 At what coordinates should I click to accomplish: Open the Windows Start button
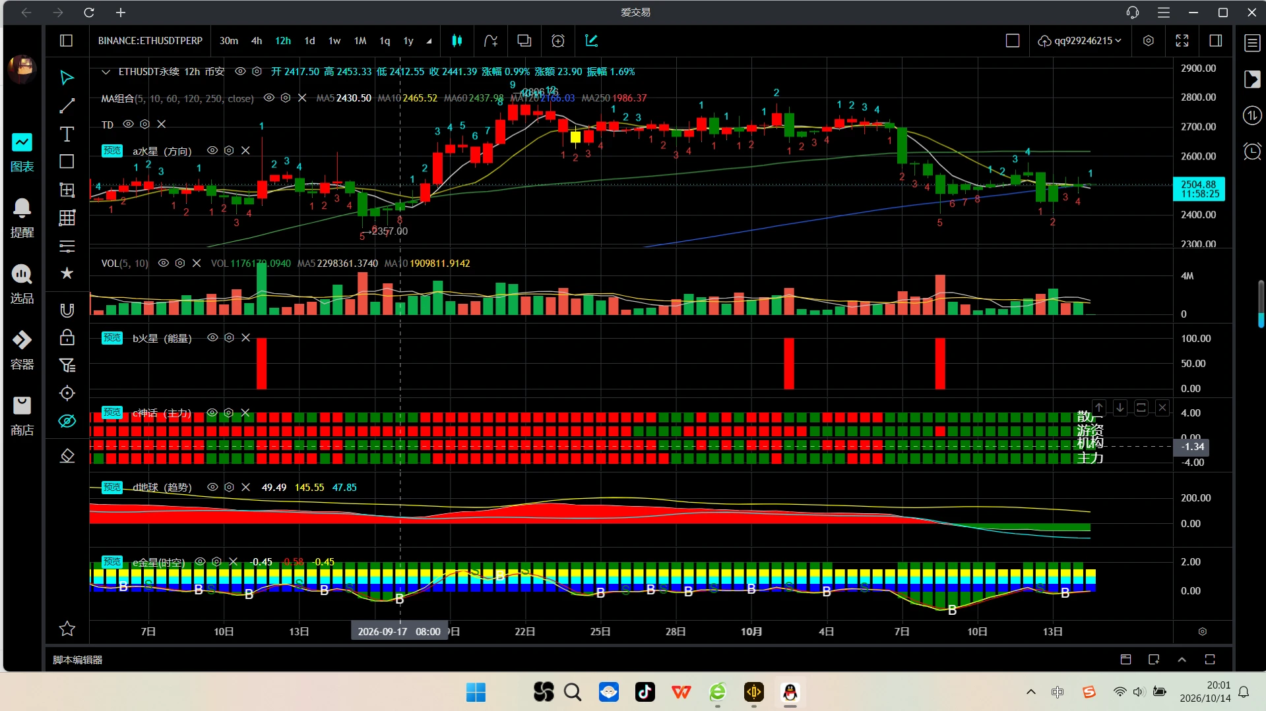coord(476,692)
